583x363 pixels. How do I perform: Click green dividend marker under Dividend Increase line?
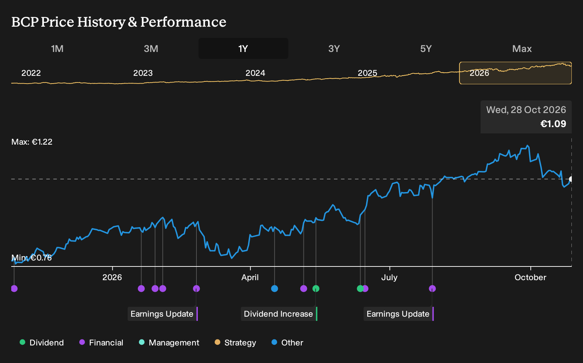click(316, 289)
